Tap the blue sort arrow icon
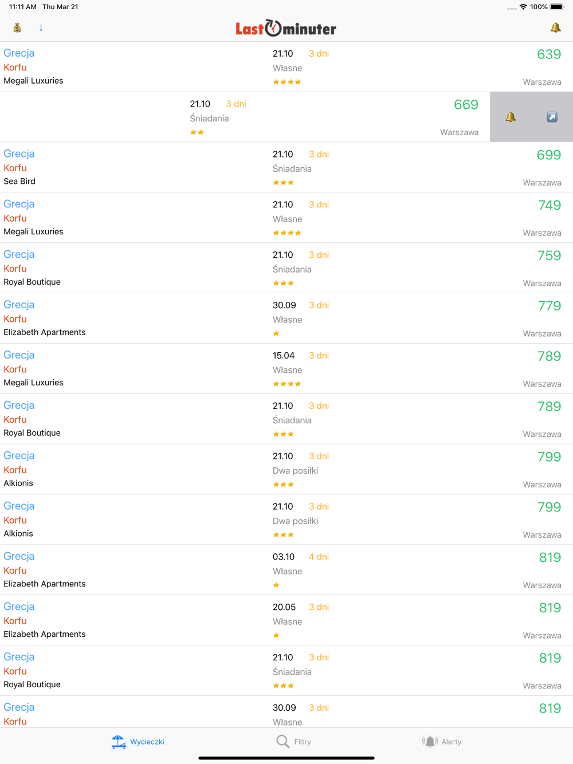Screen dimensions: 573x764 point(41,27)
